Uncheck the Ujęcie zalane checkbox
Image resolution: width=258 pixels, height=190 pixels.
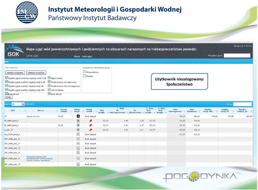(49, 78)
